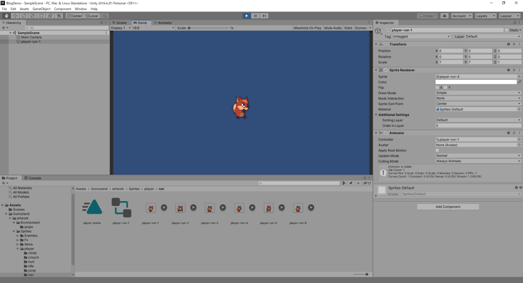Stop play mode with the Play button
The width and height of the screenshot is (523, 283).
pos(247,16)
